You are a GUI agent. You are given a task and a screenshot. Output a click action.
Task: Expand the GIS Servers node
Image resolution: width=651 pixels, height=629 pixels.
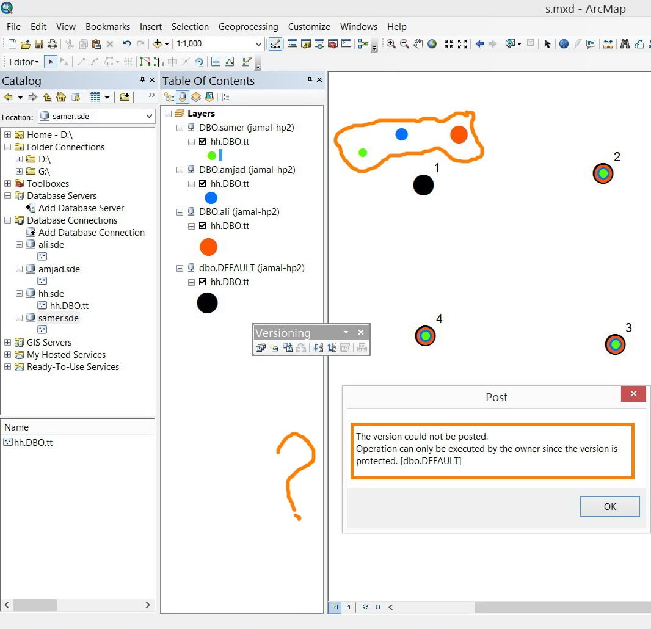(7, 342)
